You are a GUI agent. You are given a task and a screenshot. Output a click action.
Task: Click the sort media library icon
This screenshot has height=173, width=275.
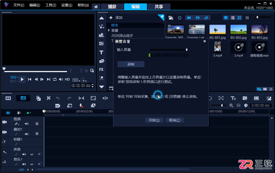247,18
